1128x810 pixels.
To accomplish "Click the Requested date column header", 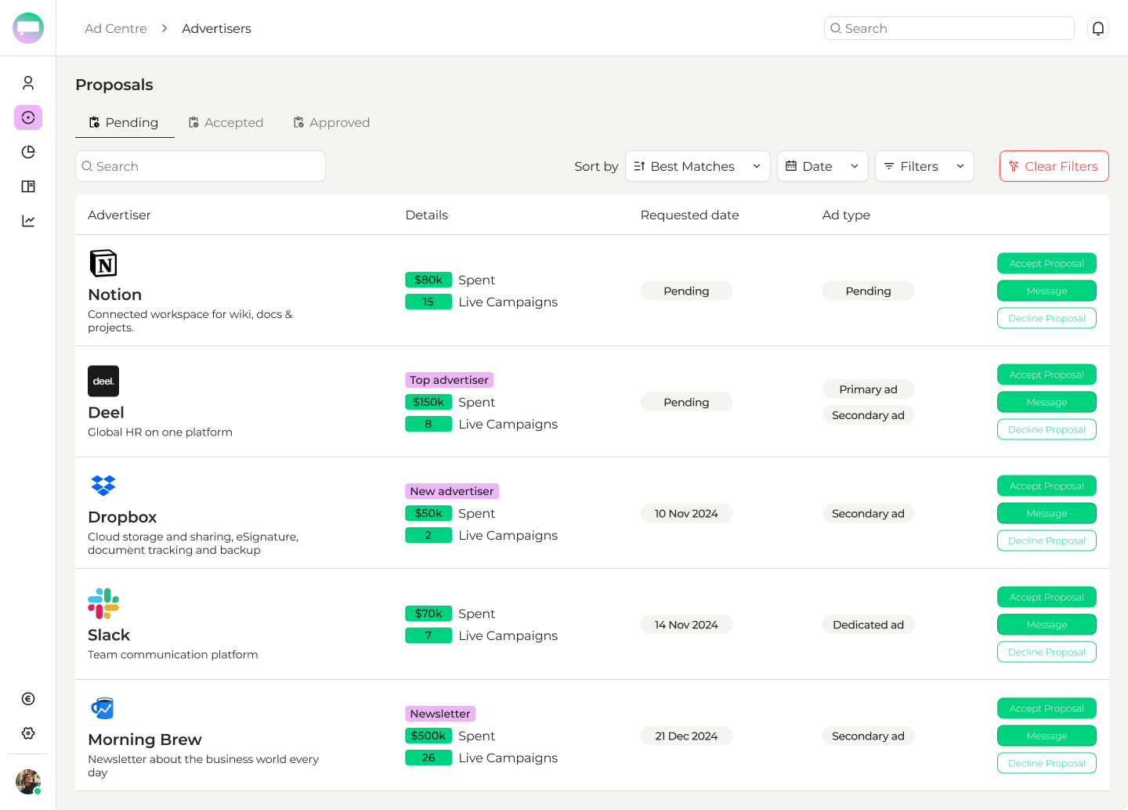I will [x=690, y=215].
